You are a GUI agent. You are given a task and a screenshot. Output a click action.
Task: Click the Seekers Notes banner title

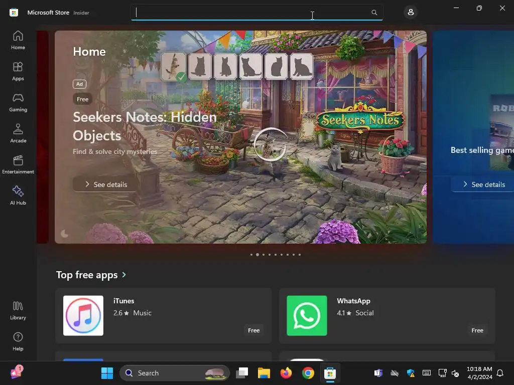[x=145, y=126]
